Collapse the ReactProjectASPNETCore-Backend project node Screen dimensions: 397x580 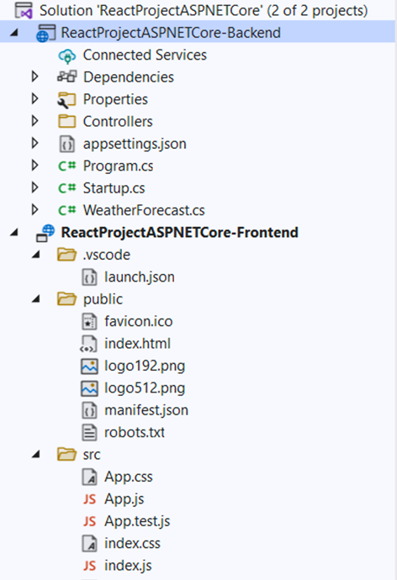14,33
